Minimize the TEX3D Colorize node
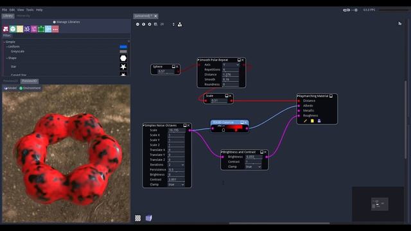The width and height of the screenshot is (411, 231). point(242,123)
